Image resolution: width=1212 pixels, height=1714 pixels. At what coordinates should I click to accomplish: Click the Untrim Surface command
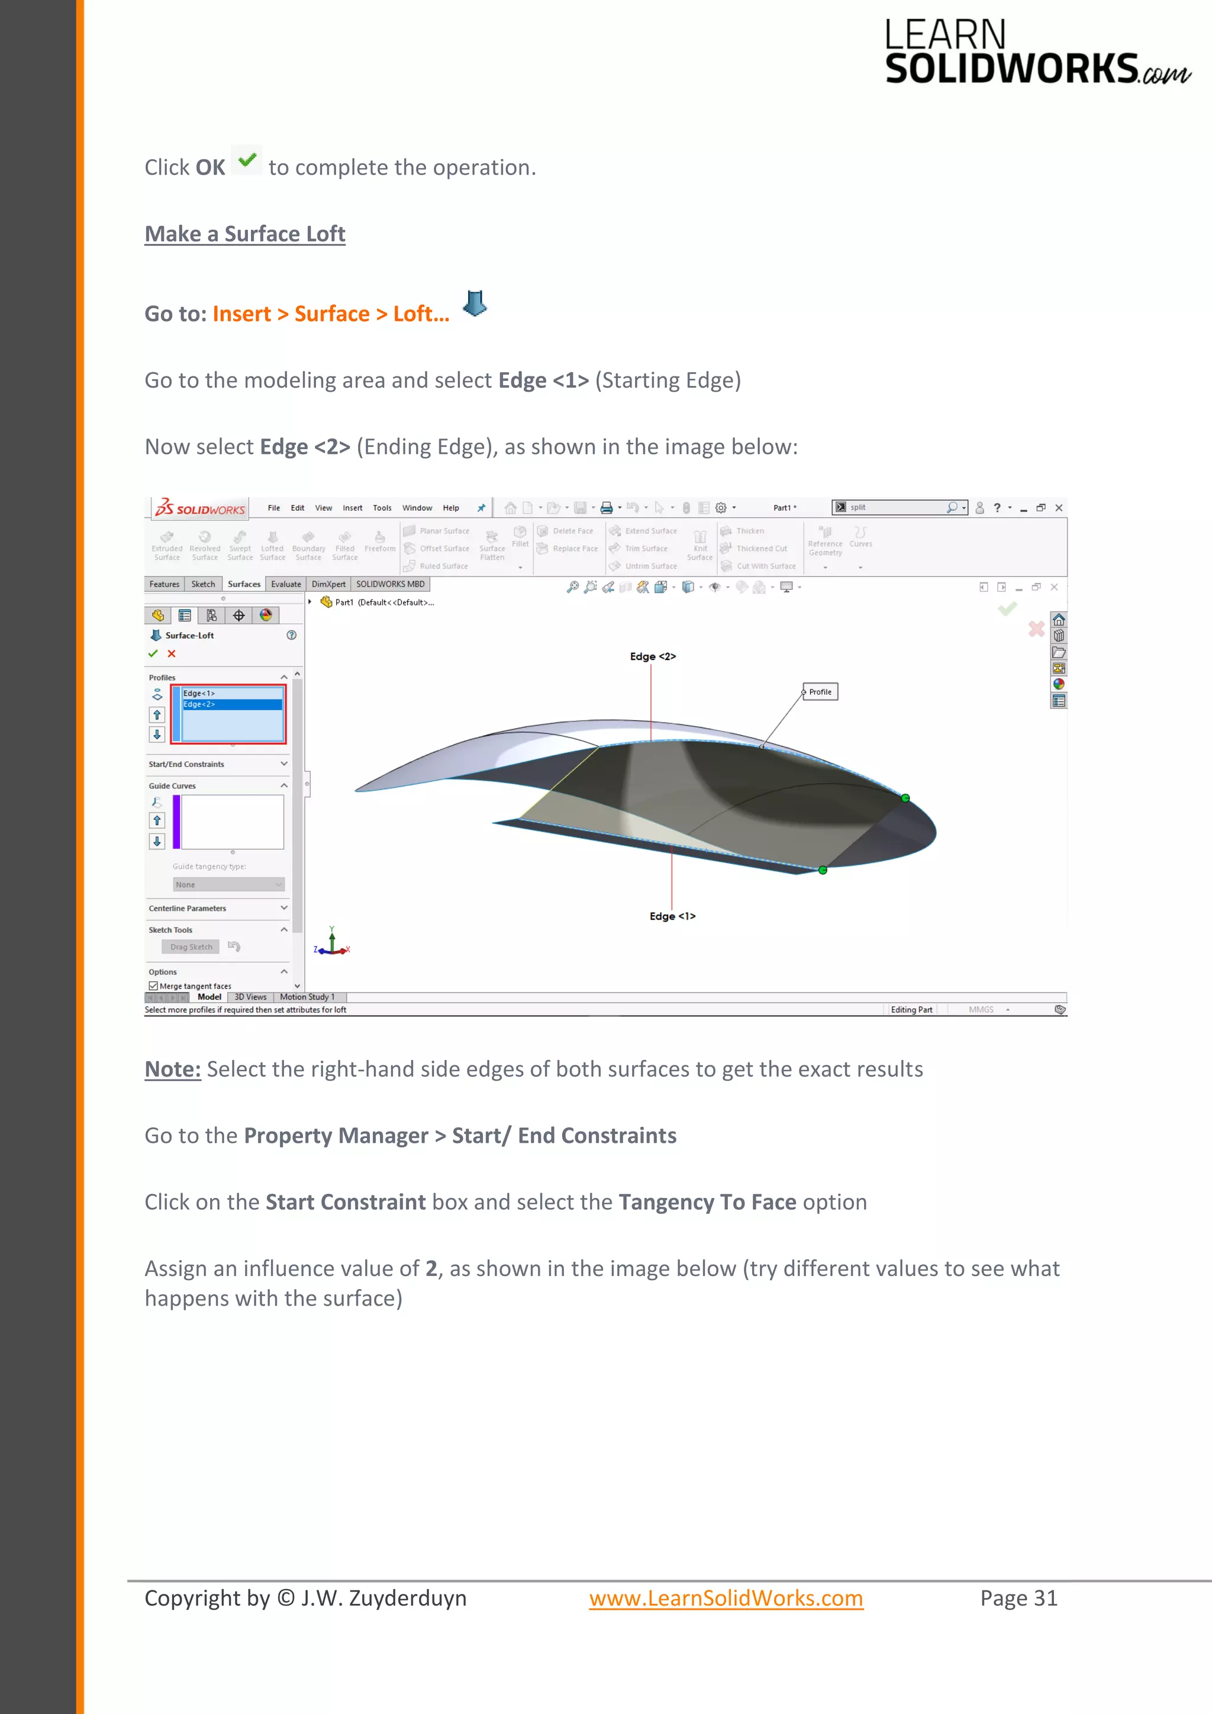click(x=643, y=566)
